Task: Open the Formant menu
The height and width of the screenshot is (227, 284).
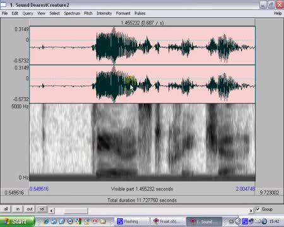Action: tap(123, 13)
